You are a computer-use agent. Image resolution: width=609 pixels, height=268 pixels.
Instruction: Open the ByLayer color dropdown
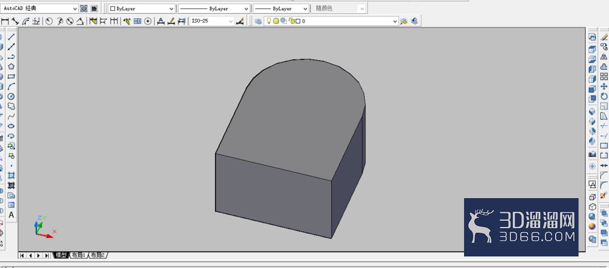point(141,9)
